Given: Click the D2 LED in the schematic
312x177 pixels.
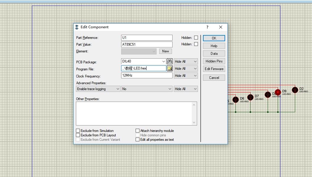Looking at the screenshot, I should pyautogui.click(x=295, y=90).
